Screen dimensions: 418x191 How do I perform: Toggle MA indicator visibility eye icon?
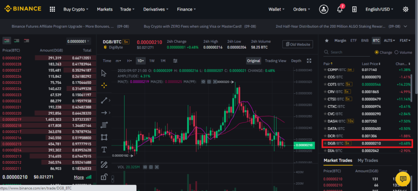point(203,82)
